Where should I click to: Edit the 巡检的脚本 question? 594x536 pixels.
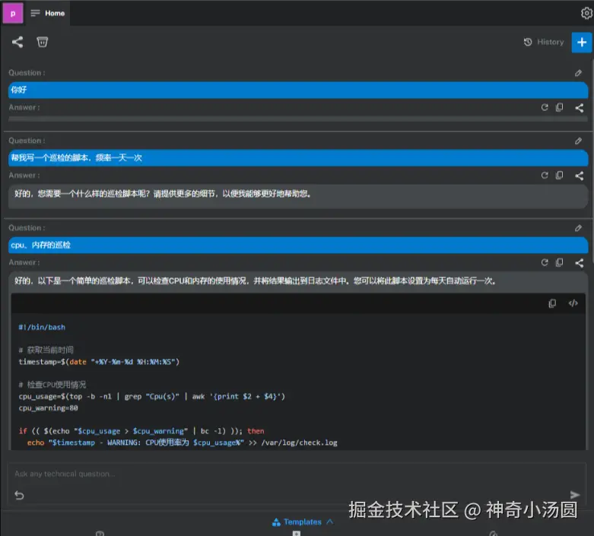(x=578, y=141)
